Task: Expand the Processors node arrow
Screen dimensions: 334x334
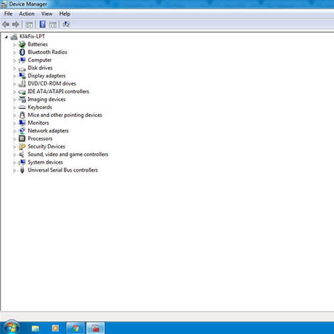Action: (15, 139)
